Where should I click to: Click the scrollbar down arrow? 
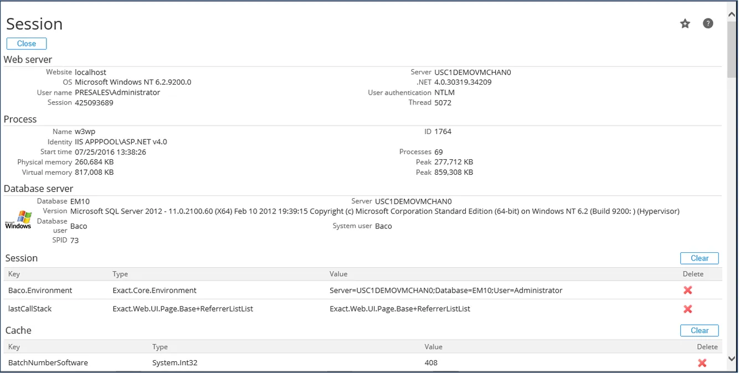pos(732,359)
